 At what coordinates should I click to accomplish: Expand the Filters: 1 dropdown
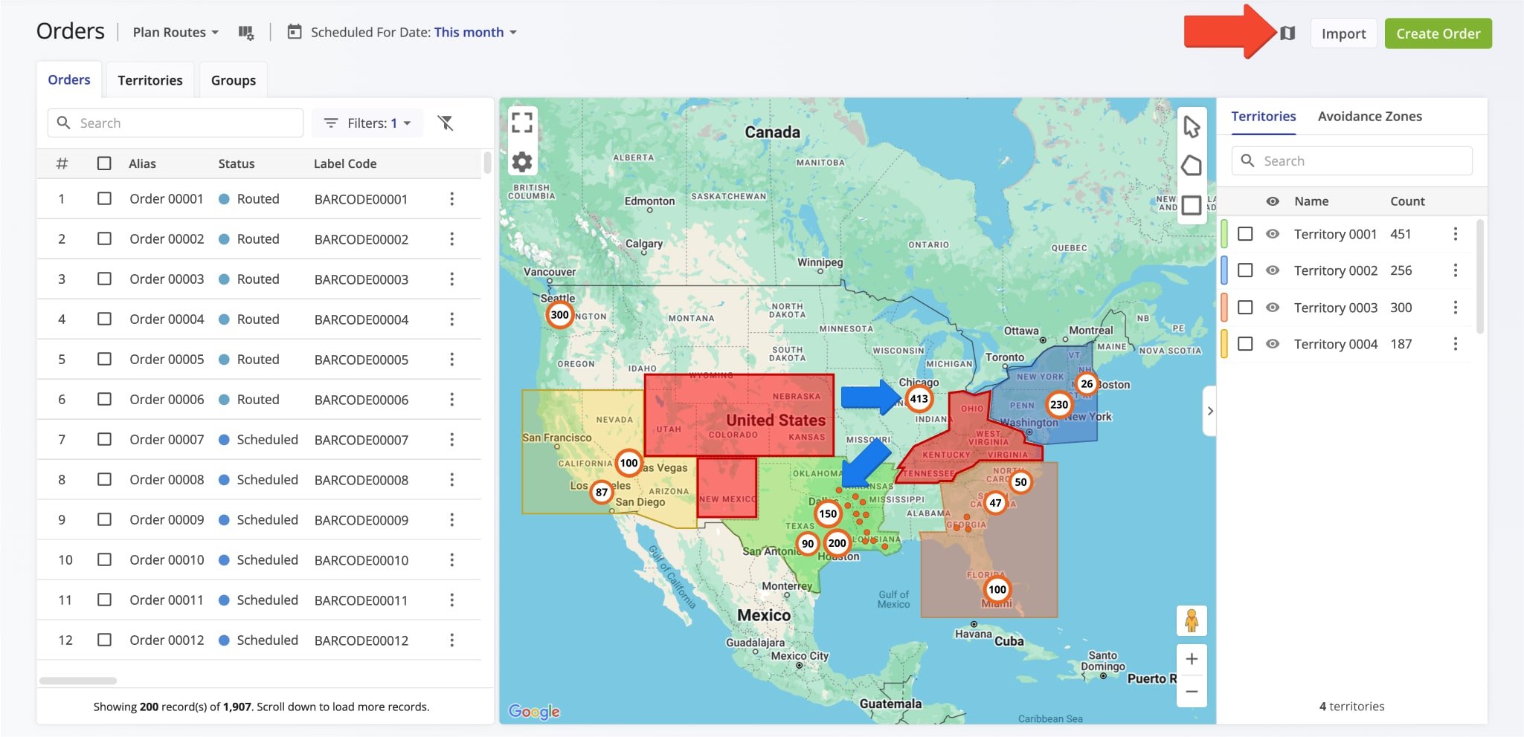point(367,123)
